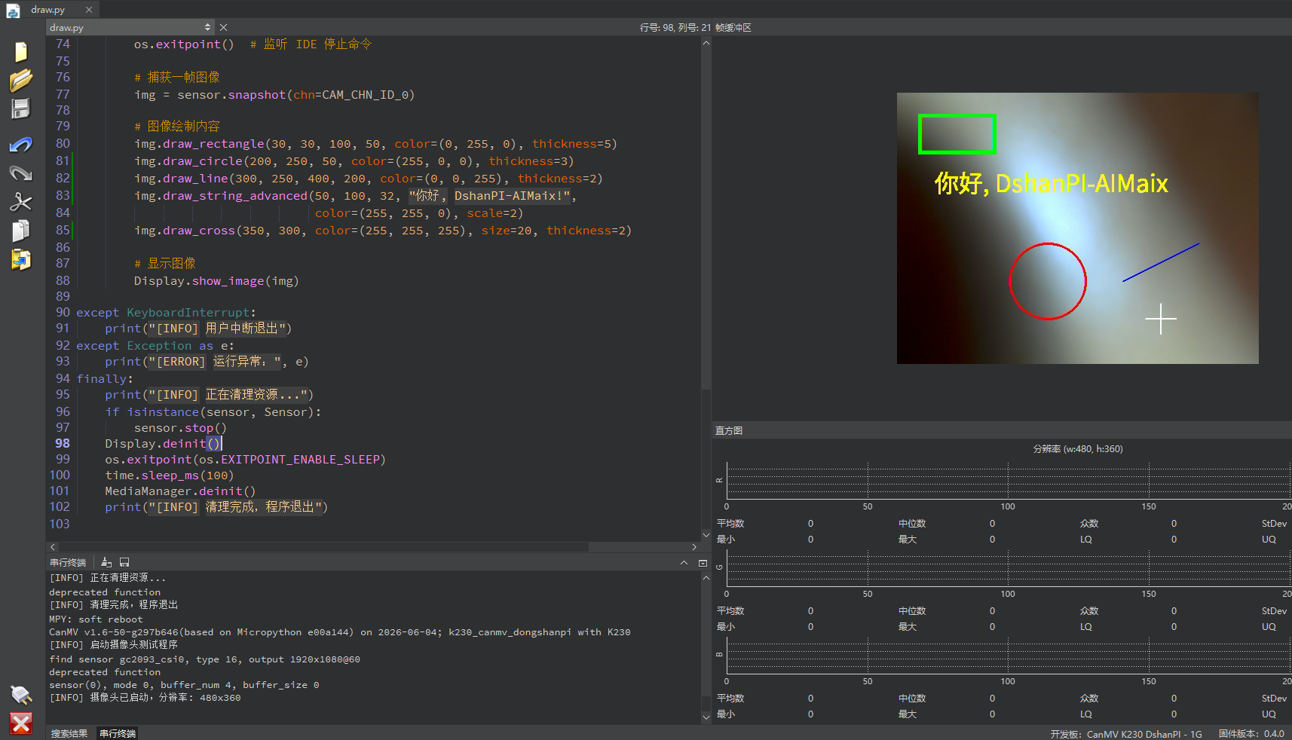Undo the last edit

click(x=21, y=144)
